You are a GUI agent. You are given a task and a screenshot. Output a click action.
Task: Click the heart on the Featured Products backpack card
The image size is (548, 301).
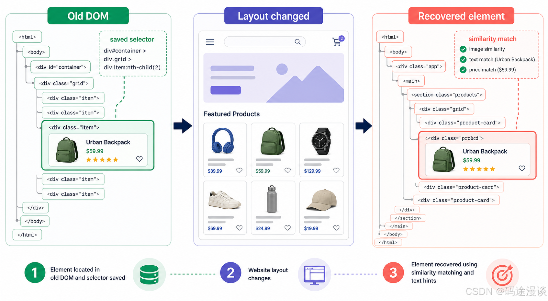point(287,170)
